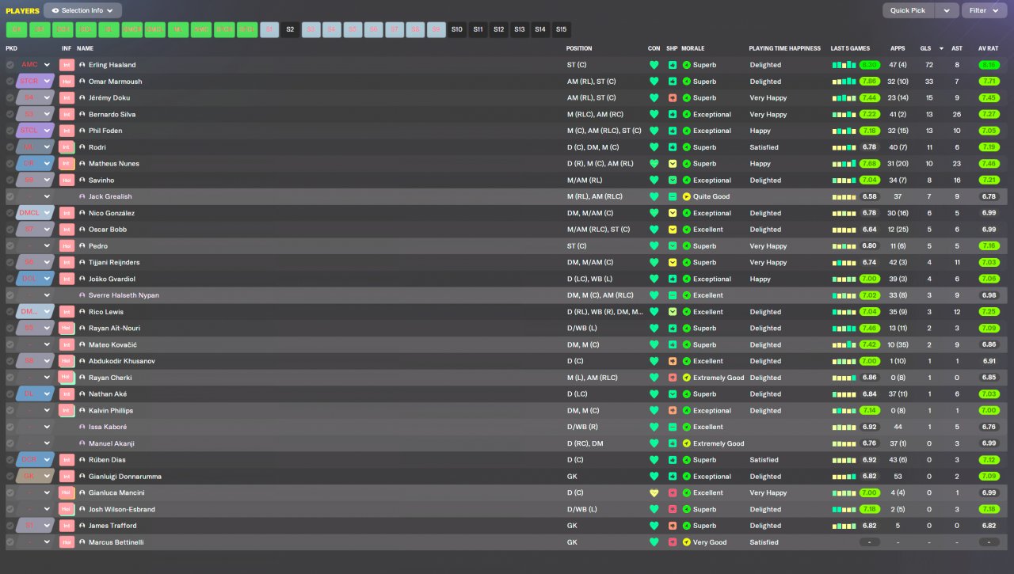The height and width of the screenshot is (574, 1014).
Task: Open the DCR position dropdown for Rúben Dias
Action: [x=36, y=460]
